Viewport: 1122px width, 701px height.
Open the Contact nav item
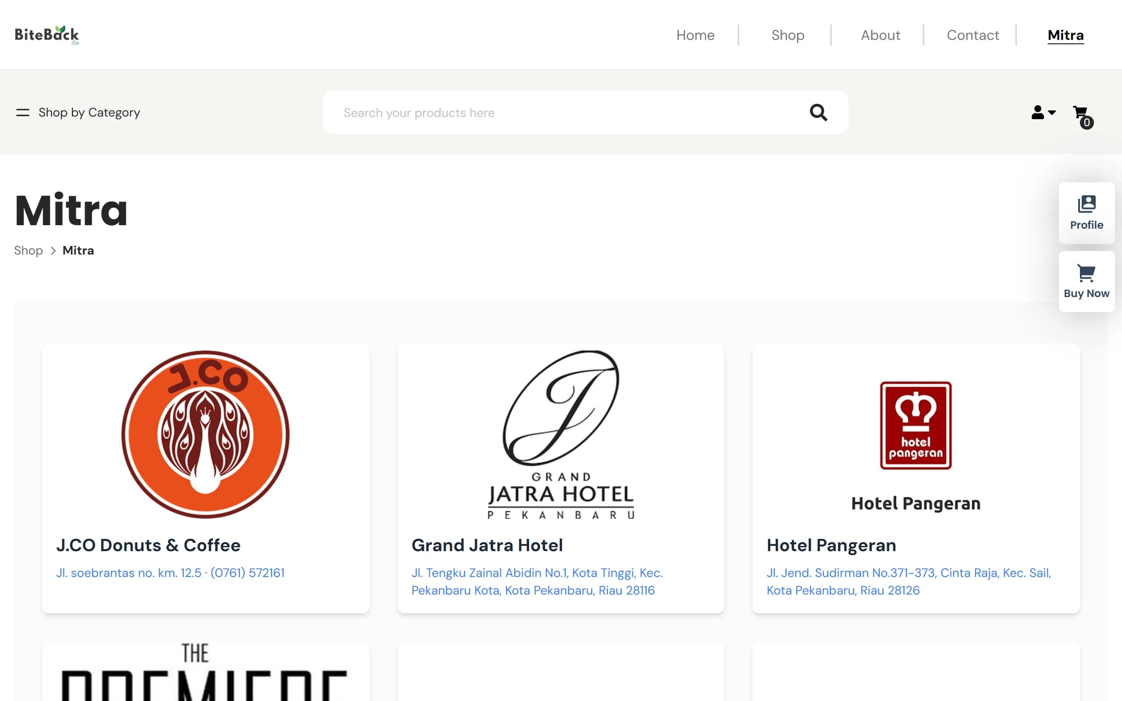(x=973, y=35)
